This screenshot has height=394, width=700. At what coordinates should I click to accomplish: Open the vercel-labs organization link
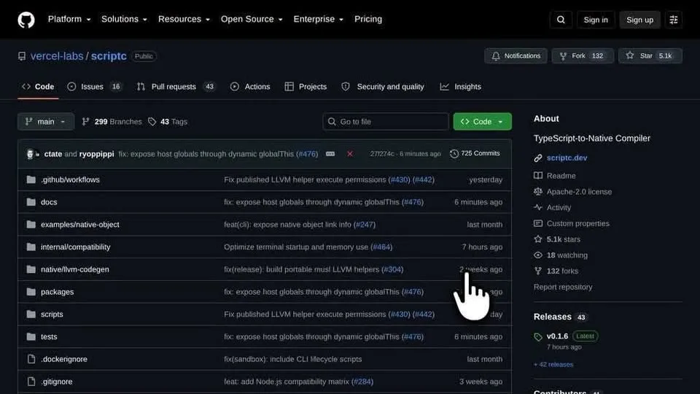point(57,56)
